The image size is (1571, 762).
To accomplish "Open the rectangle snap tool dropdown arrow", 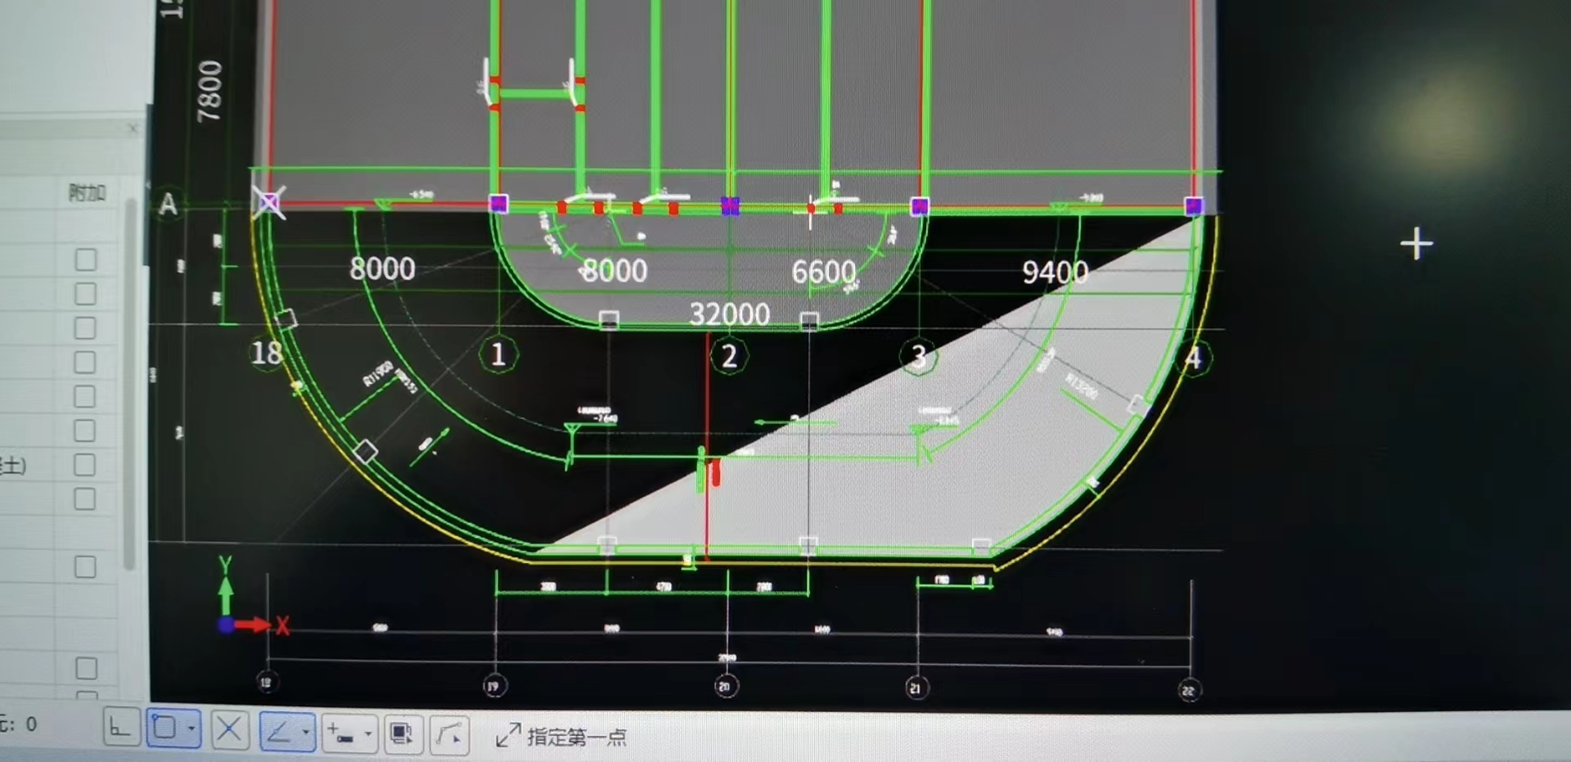I will pyautogui.click(x=191, y=728).
